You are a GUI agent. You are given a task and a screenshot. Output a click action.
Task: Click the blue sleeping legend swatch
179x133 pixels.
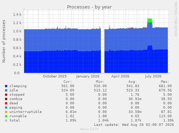(x=6, y=86)
